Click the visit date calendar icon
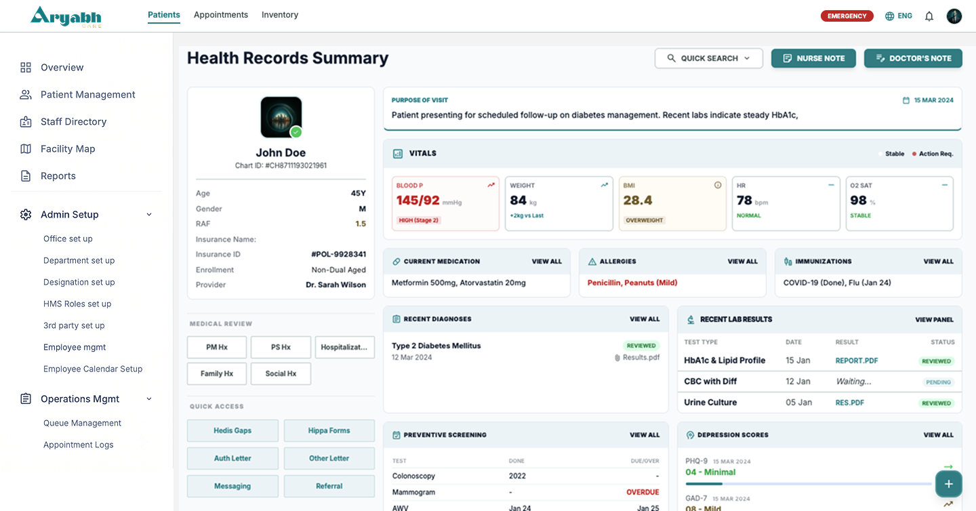 906,100
